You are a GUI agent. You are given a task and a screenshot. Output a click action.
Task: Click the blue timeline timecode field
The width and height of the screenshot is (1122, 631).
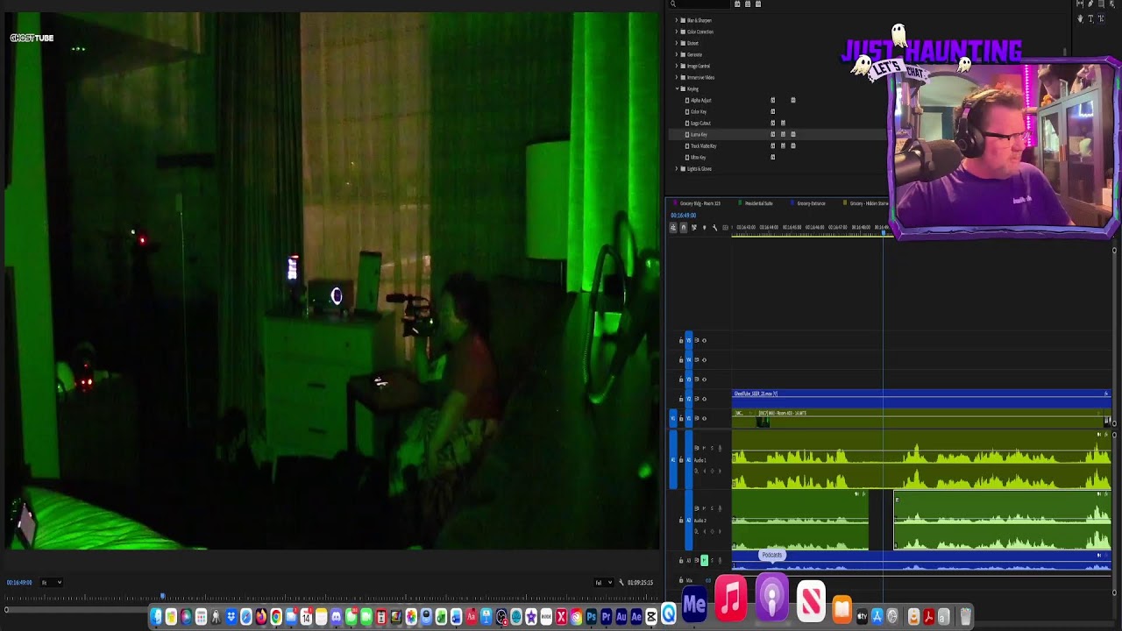click(684, 216)
